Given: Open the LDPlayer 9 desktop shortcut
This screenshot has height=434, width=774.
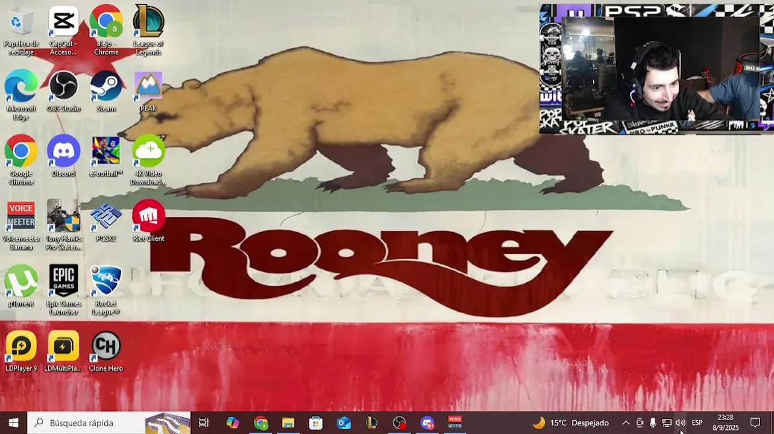Looking at the screenshot, I should 21,352.
